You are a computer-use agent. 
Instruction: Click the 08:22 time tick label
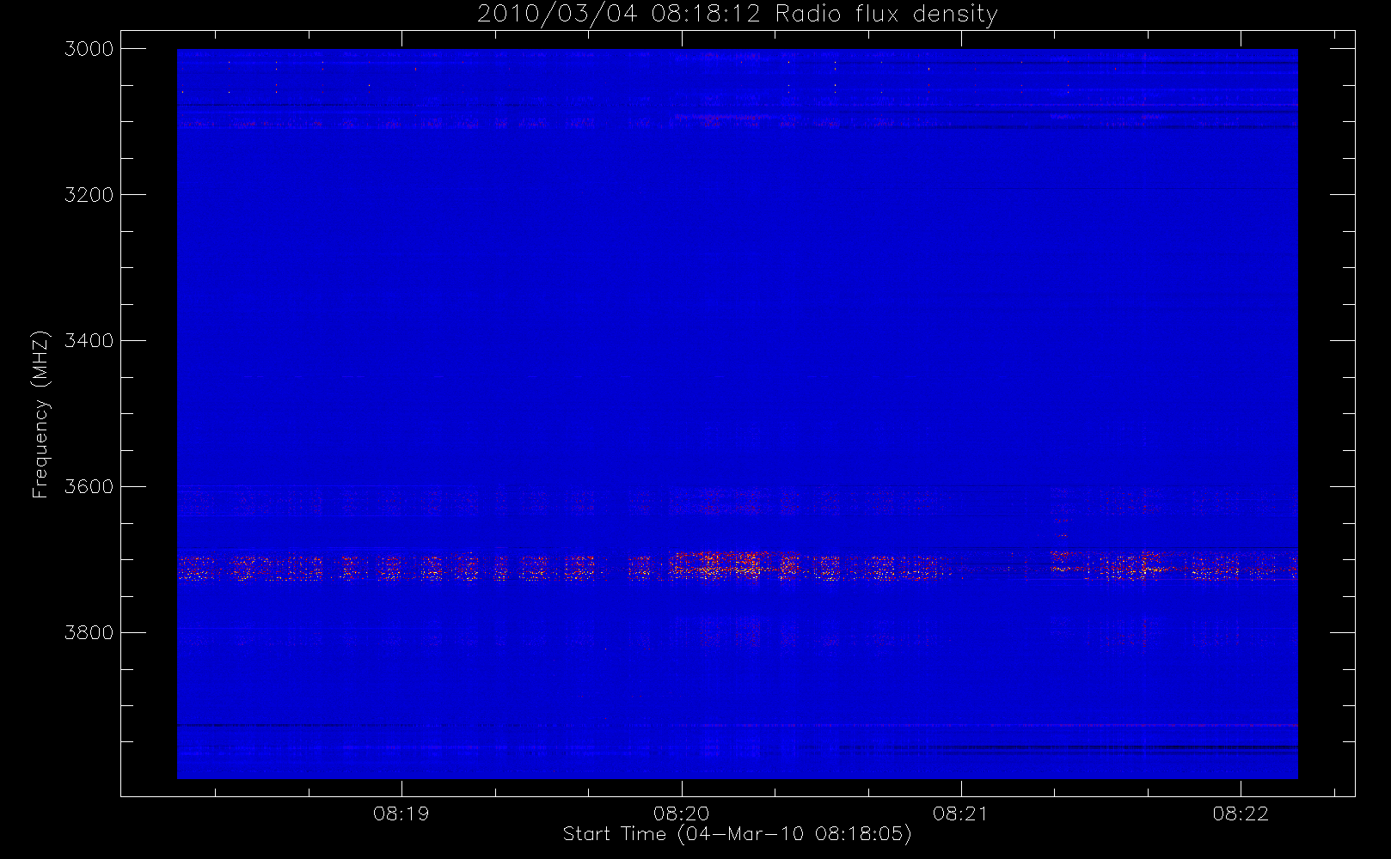[x=1241, y=813]
